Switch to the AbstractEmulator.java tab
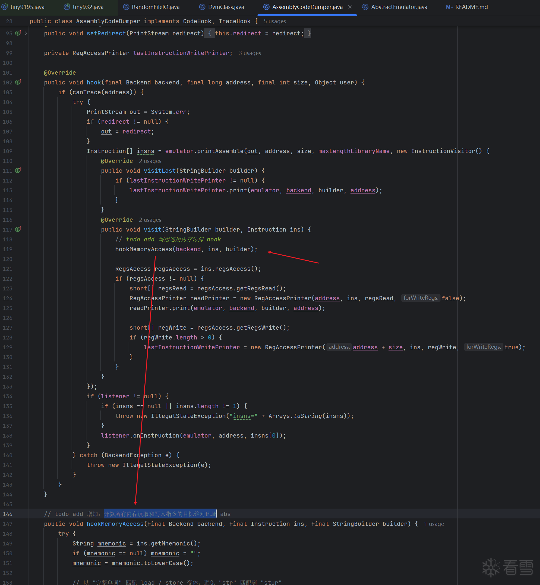 click(x=395, y=7)
